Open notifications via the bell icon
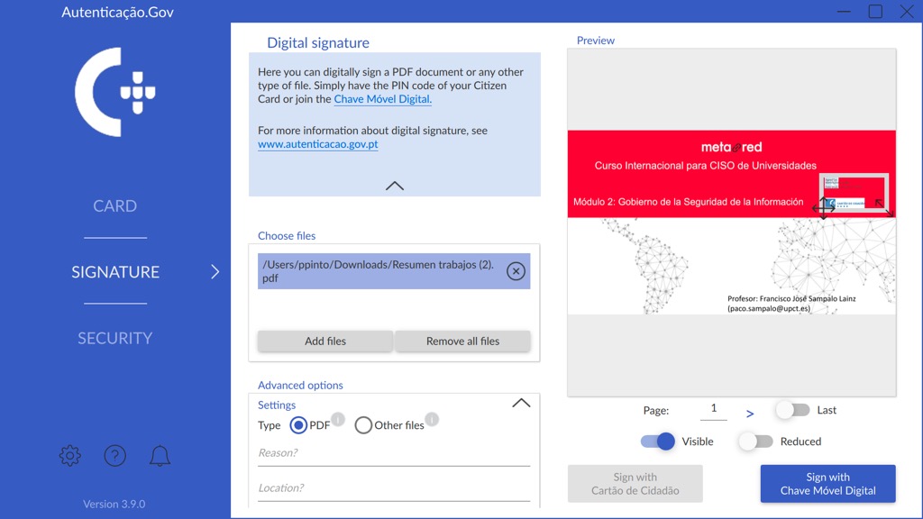The height and width of the screenshot is (519, 923). (160, 456)
